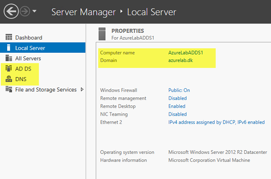Click the 'Hardware information' label

point(123,160)
